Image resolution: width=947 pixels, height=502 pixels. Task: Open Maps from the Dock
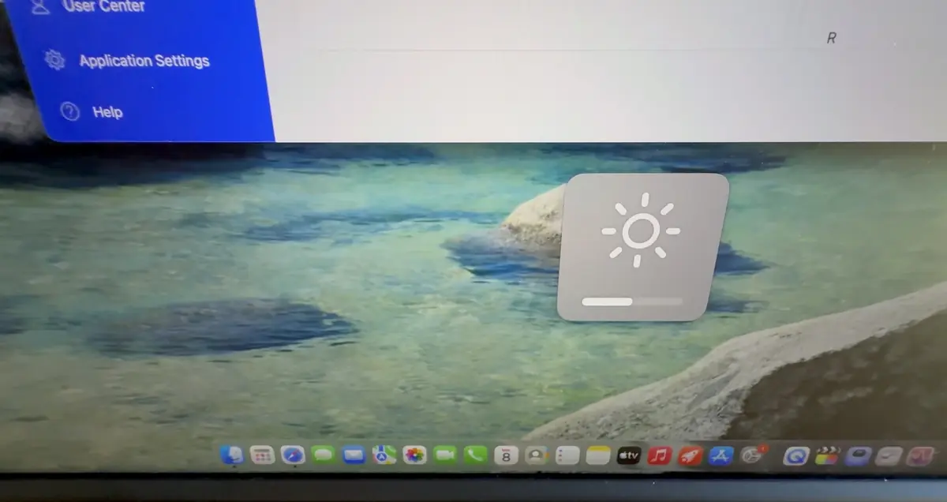(384, 455)
